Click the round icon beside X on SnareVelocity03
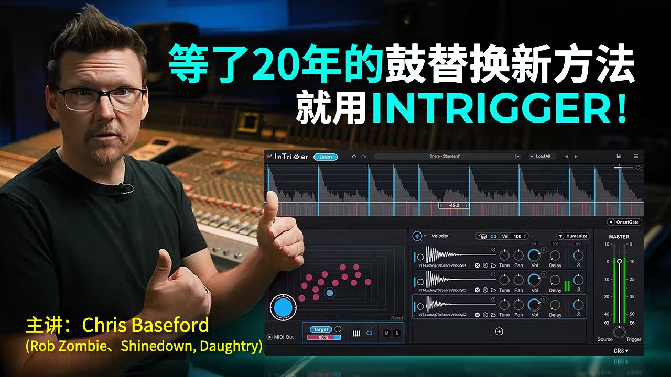This screenshot has width=671, height=377. click(485, 290)
